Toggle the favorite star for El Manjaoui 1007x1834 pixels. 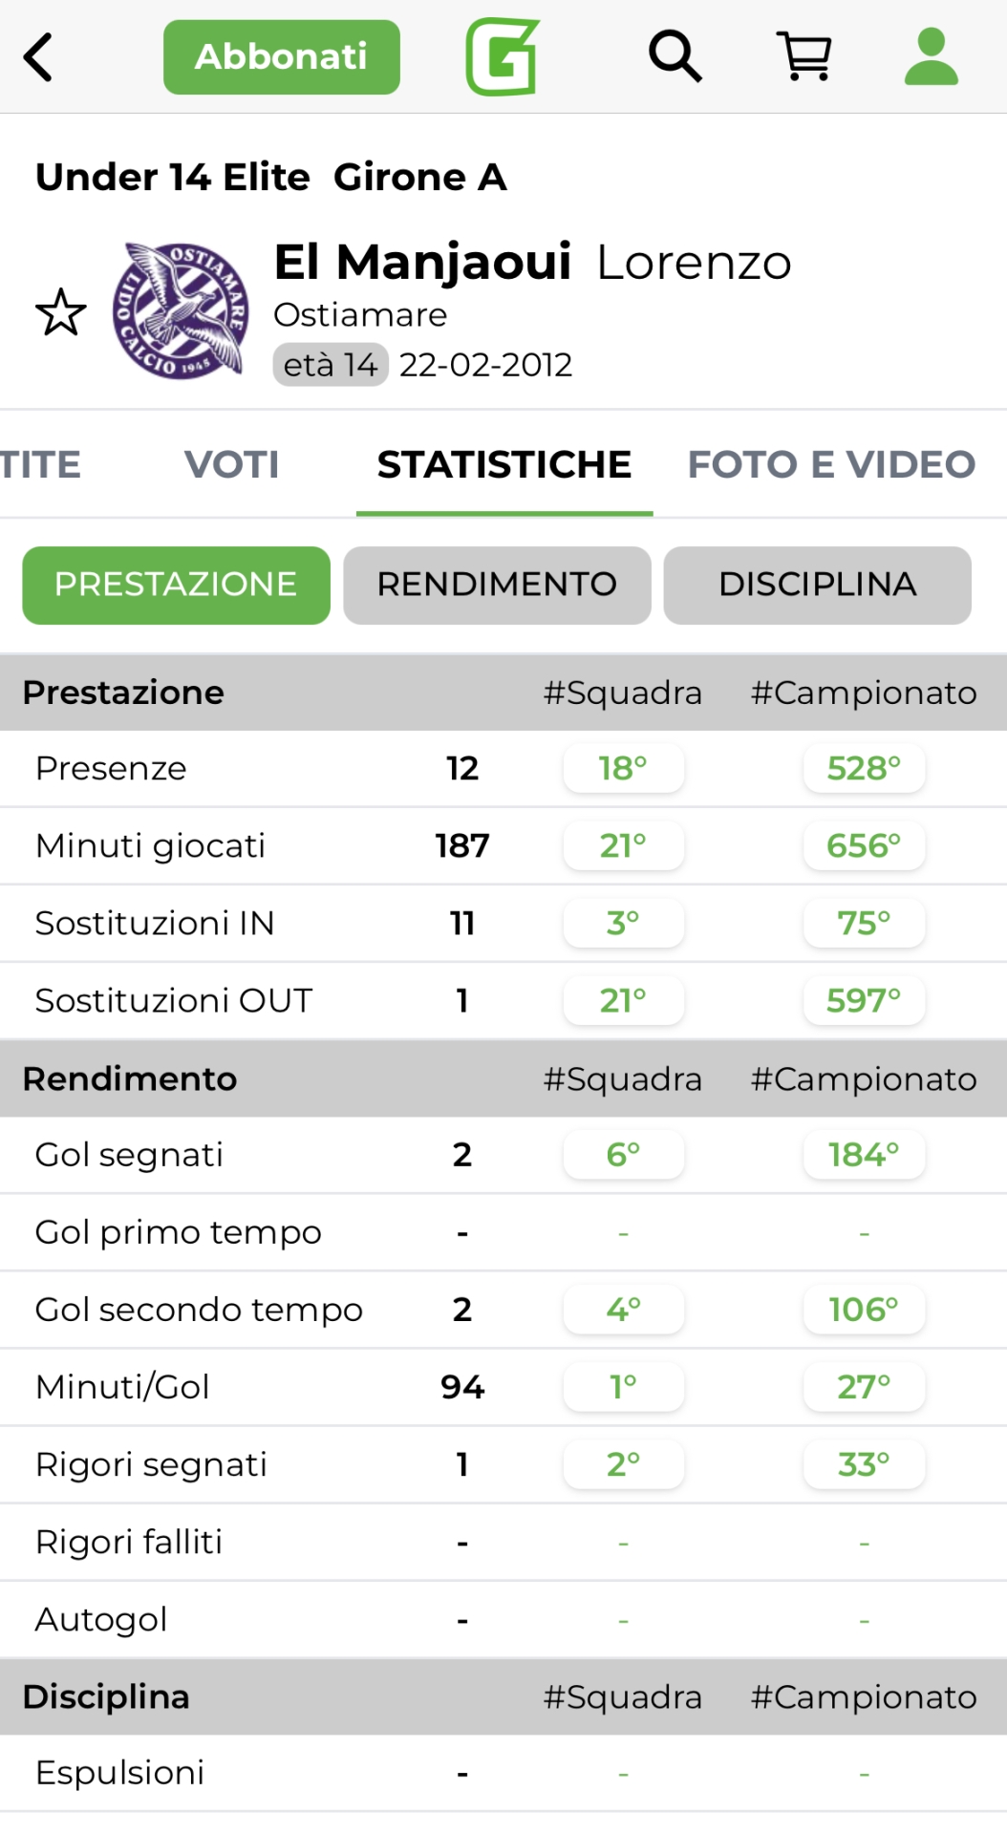pyautogui.click(x=61, y=312)
